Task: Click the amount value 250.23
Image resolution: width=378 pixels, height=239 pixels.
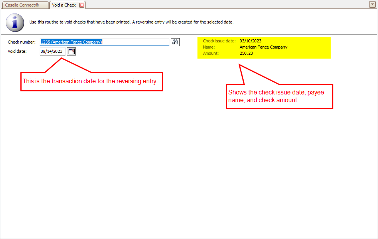Action: pos(246,53)
